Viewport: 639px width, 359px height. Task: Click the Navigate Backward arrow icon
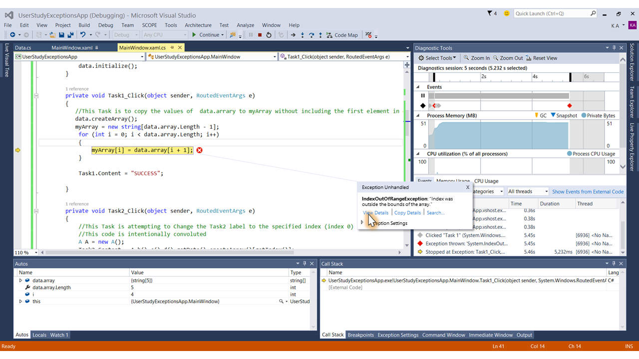tap(12, 35)
